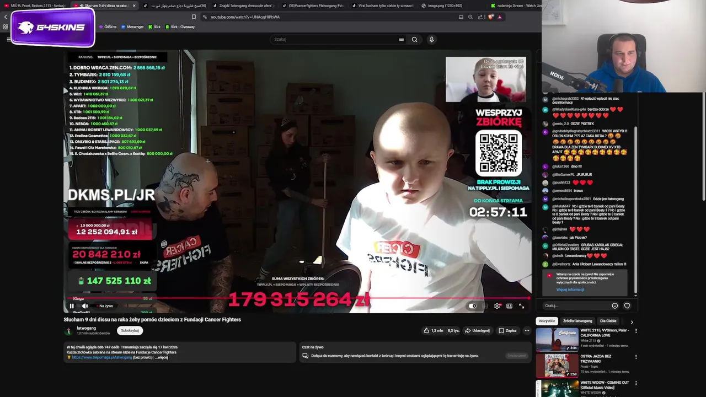Screen dimensions: 706x397
Task: Start voice search with microphone icon
Action: 431,39
